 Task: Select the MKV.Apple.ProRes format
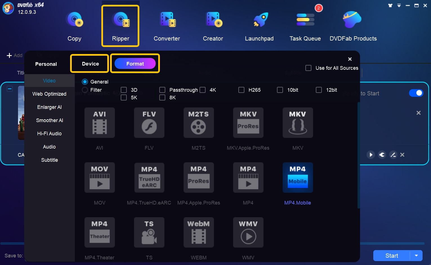click(x=248, y=123)
